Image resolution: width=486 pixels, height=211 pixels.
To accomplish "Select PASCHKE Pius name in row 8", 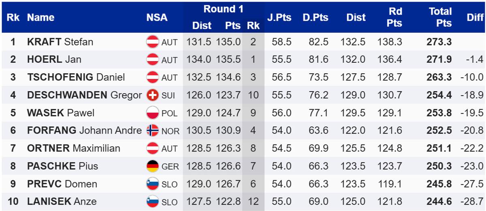I will [62, 166].
